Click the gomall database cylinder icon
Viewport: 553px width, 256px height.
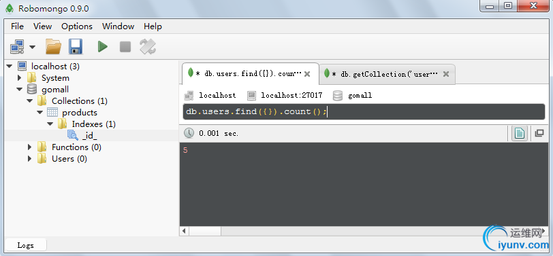click(32, 90)
